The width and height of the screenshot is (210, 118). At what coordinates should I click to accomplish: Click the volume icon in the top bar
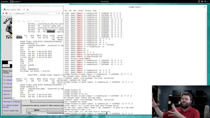click(x=202, y=1)
